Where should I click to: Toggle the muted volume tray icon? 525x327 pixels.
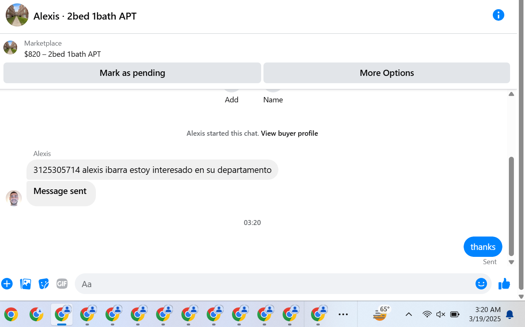[441, 314]
